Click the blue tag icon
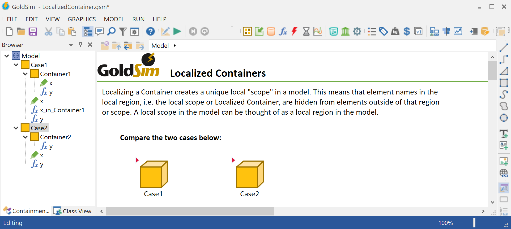 (383, 31)
